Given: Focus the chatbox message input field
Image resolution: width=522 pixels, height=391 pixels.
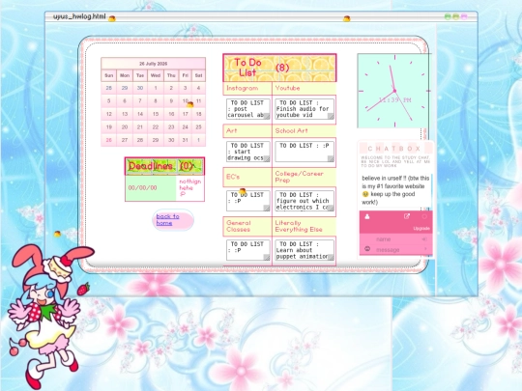Looking at the screenshot, I should [x=396, y=249].
